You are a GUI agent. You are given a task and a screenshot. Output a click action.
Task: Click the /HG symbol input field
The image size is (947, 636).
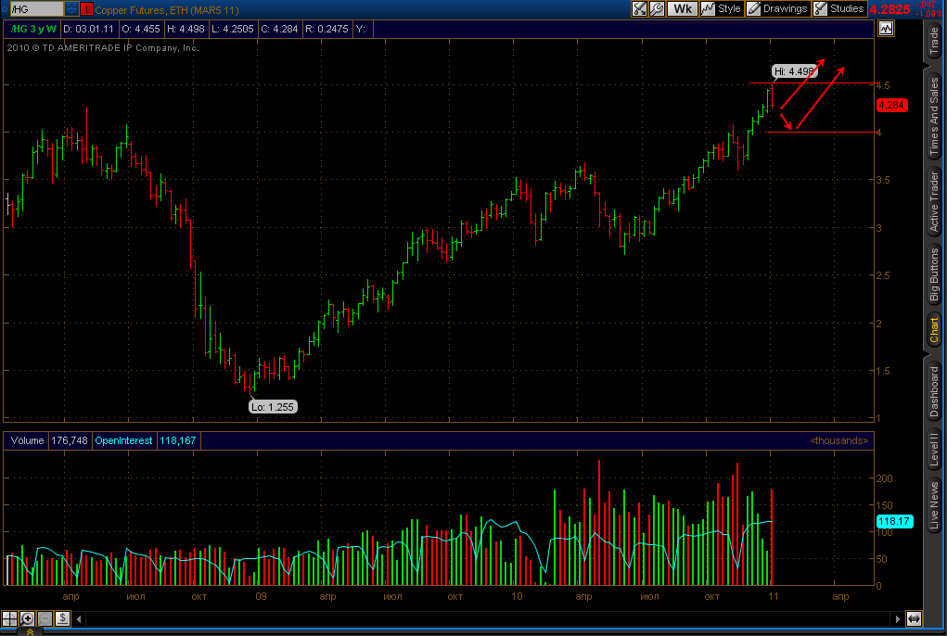37,9
